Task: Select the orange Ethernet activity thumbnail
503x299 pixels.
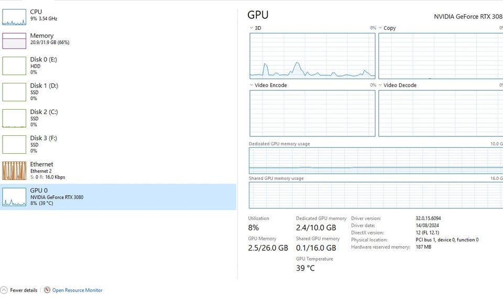Action: click(x=14, y=170)
